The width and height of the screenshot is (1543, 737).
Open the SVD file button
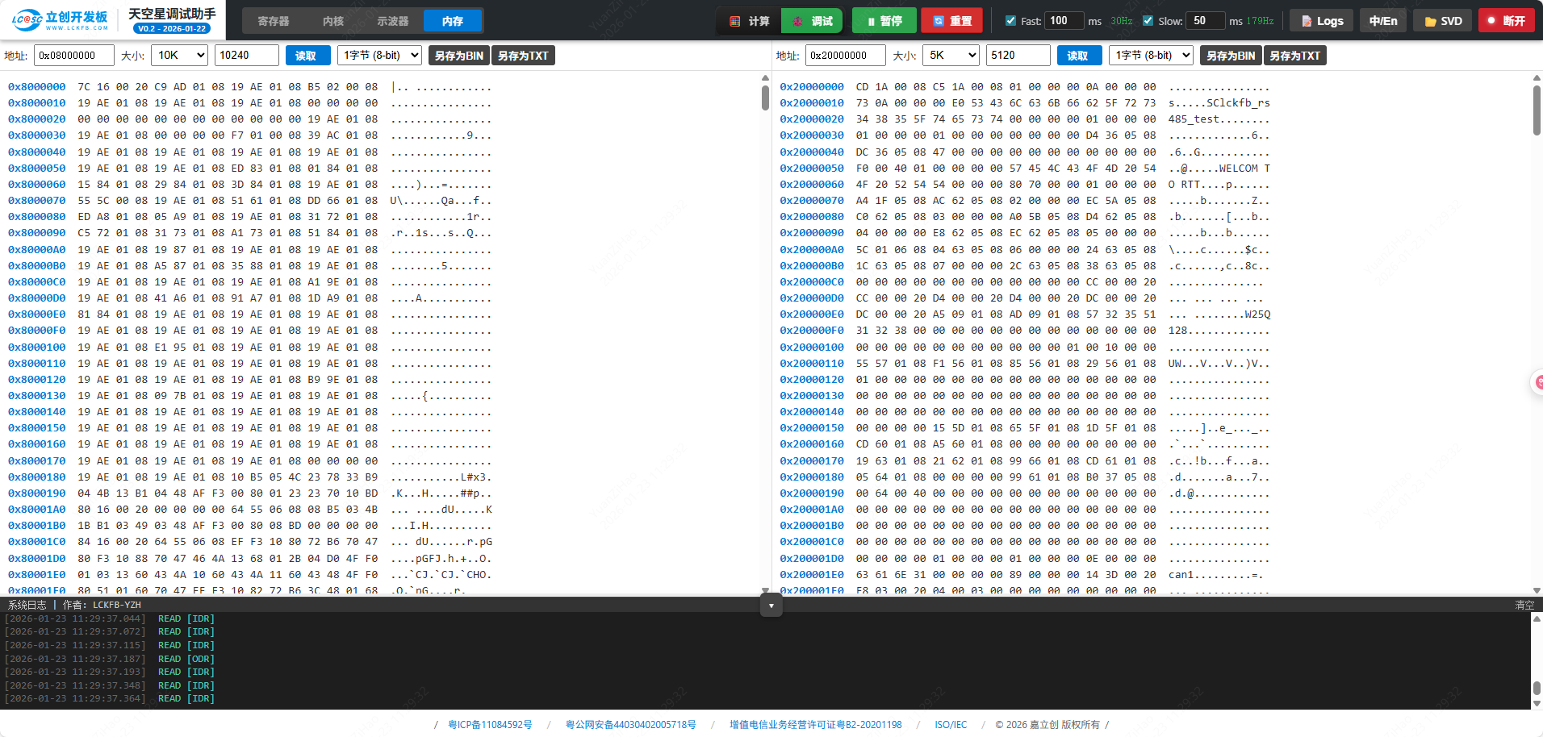tap(1443, 21)
